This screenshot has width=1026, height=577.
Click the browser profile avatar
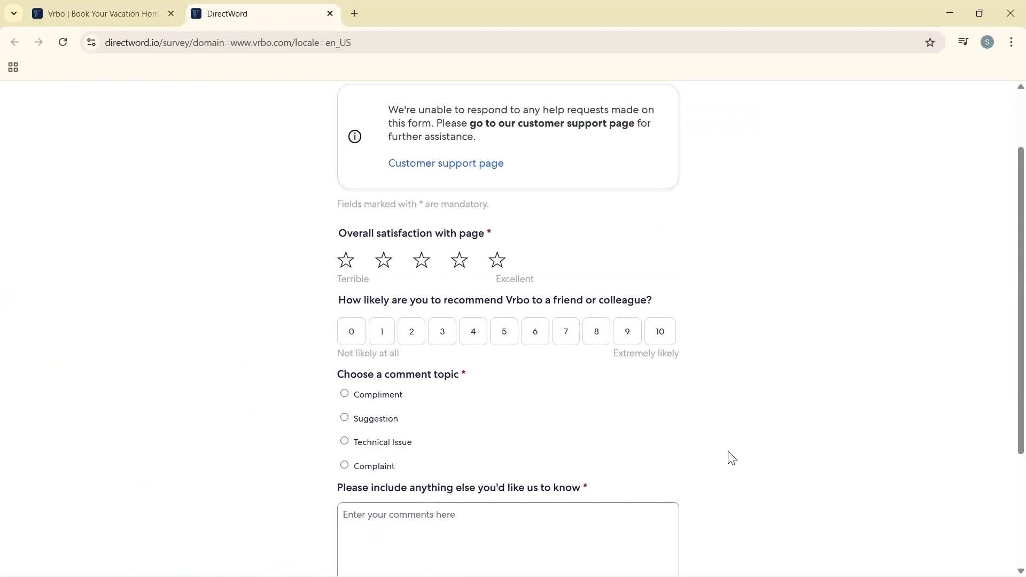click(x=988, y=42)
